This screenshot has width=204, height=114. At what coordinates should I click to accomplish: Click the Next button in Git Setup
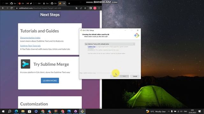[x=124, y=76]
